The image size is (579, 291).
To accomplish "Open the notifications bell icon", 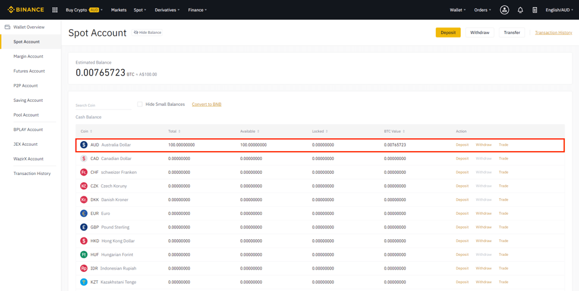I will click(520, 10).
